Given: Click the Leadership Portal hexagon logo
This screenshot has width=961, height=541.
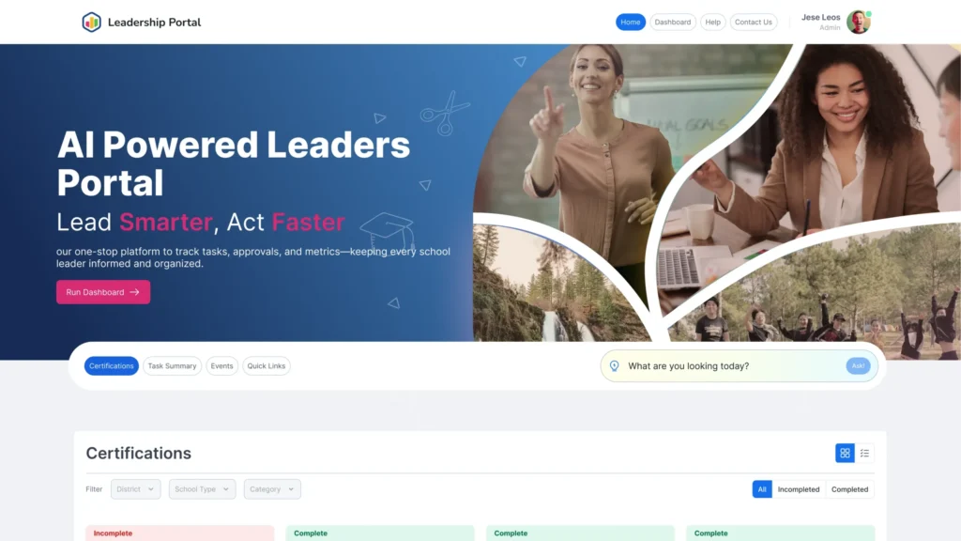Looking at the screenshot, I should (x=91, y=23).
